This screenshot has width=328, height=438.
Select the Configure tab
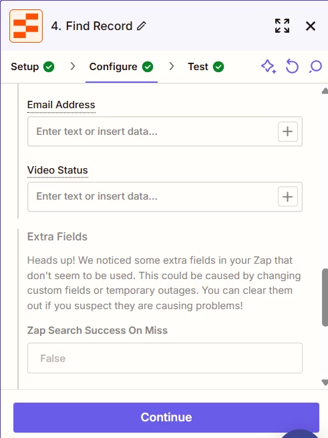coord(122,67)
